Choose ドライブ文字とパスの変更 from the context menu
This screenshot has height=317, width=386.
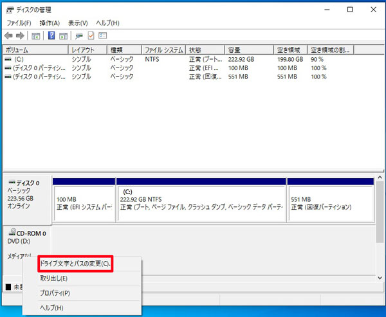[x=75, y=264]
